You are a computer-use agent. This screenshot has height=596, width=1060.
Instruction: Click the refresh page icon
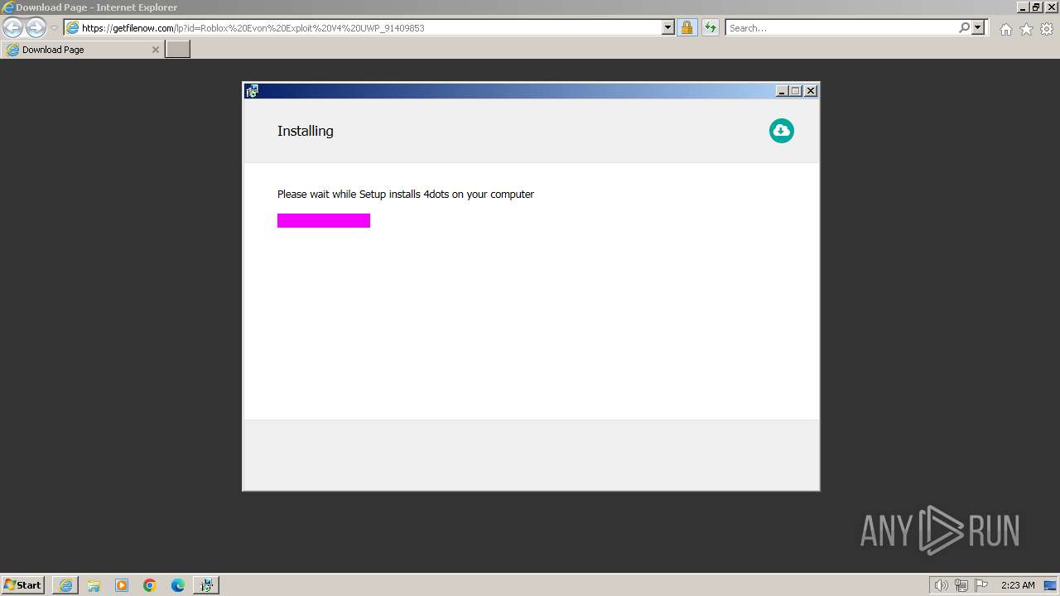(710, 27)
